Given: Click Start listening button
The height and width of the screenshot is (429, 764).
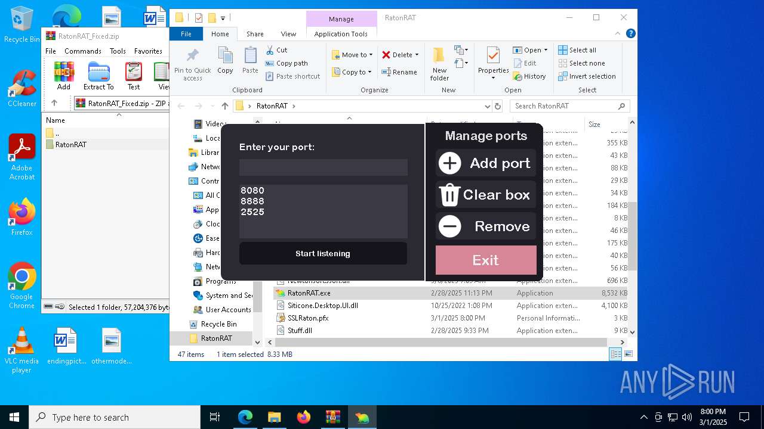Looking at the screenshot, I should [323, 253].
